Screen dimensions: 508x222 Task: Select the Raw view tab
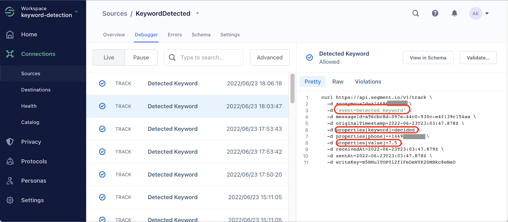pos(338,82)
